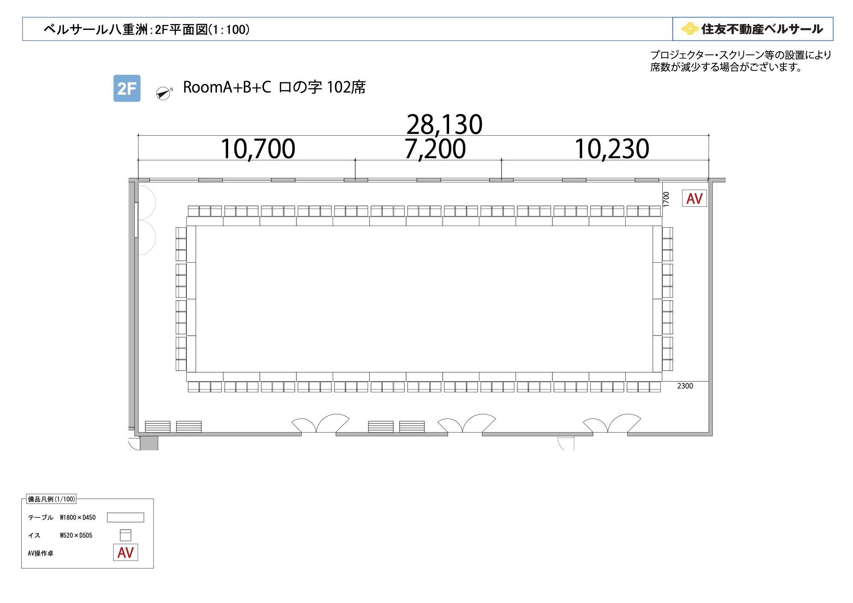Image resolution: width=853 pixels, height=603 pixels.
Task: Click the blue 2F floor badge
Action: [x=127, y=88]
